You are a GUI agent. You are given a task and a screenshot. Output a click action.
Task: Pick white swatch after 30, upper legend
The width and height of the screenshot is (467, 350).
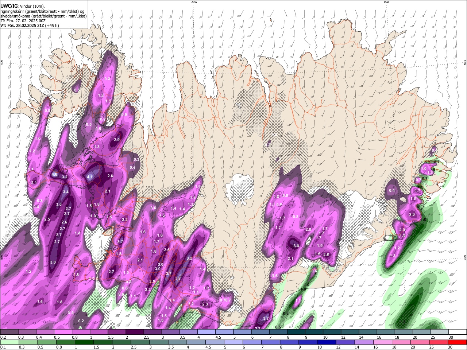pos(458,332)
